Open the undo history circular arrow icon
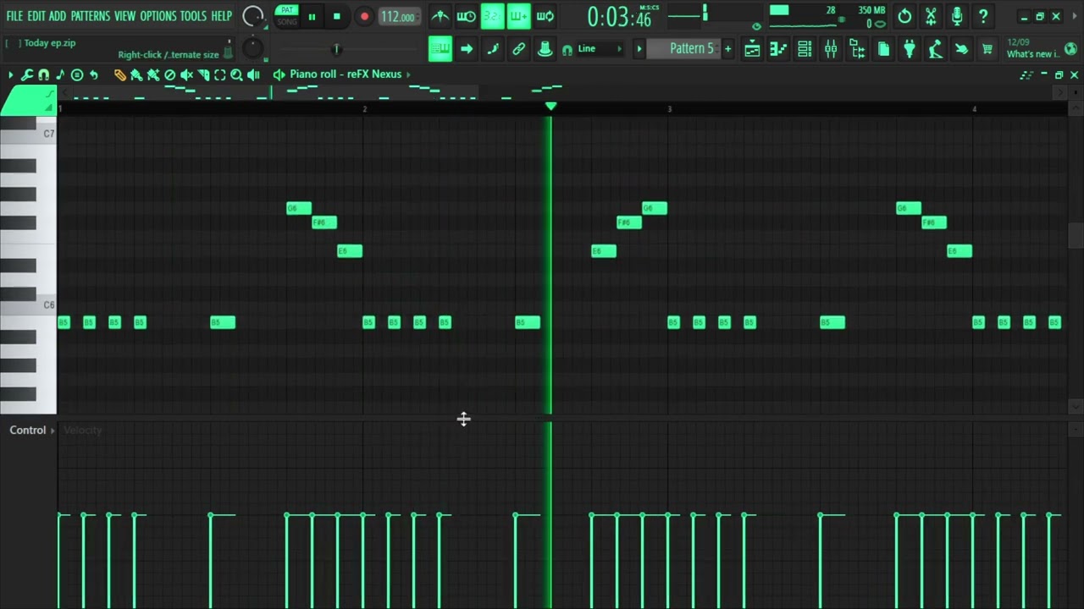The height and width of the screenshot is (609, 1084). pos(904,16)
